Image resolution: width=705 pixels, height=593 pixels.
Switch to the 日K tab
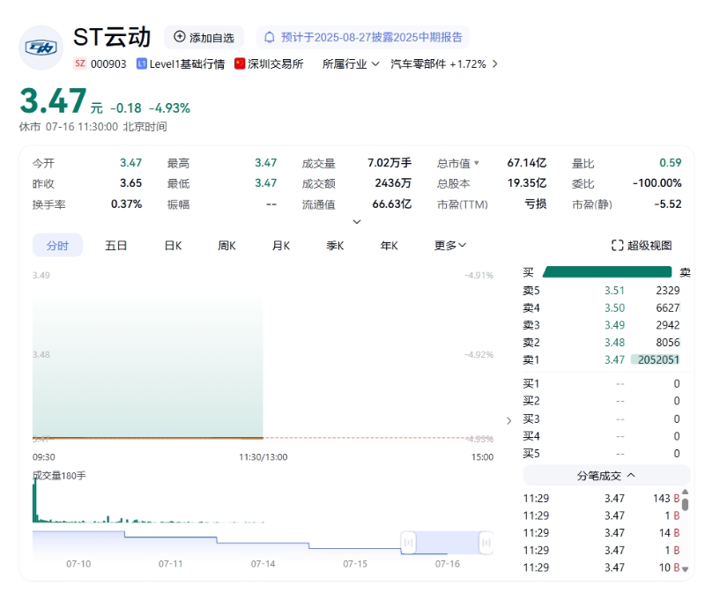pos(173,246)
